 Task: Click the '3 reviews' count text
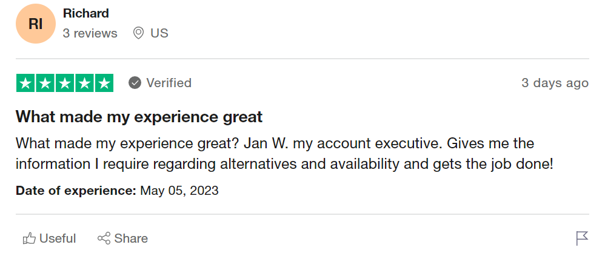tap(90, 33)
